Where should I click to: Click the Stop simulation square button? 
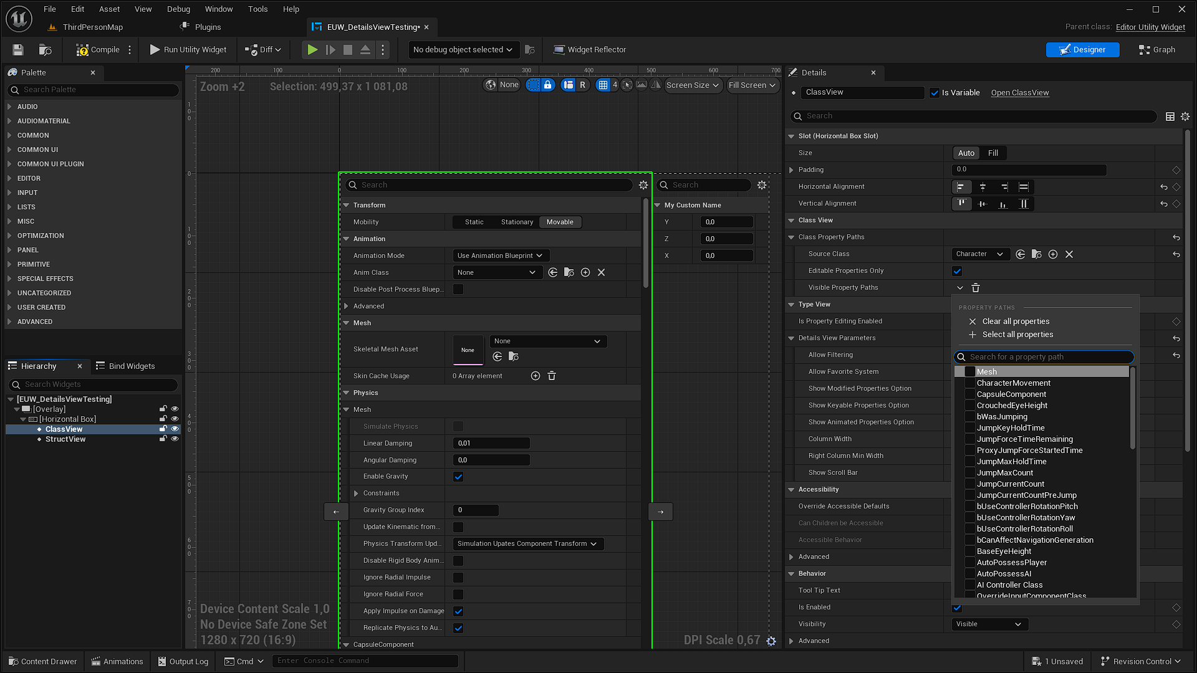point(348,50)
